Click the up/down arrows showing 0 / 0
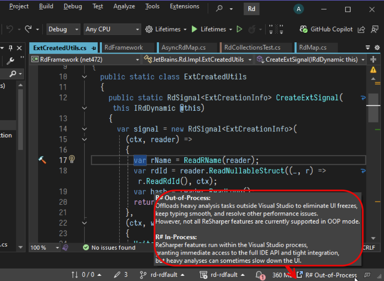 tap(86, 275)
